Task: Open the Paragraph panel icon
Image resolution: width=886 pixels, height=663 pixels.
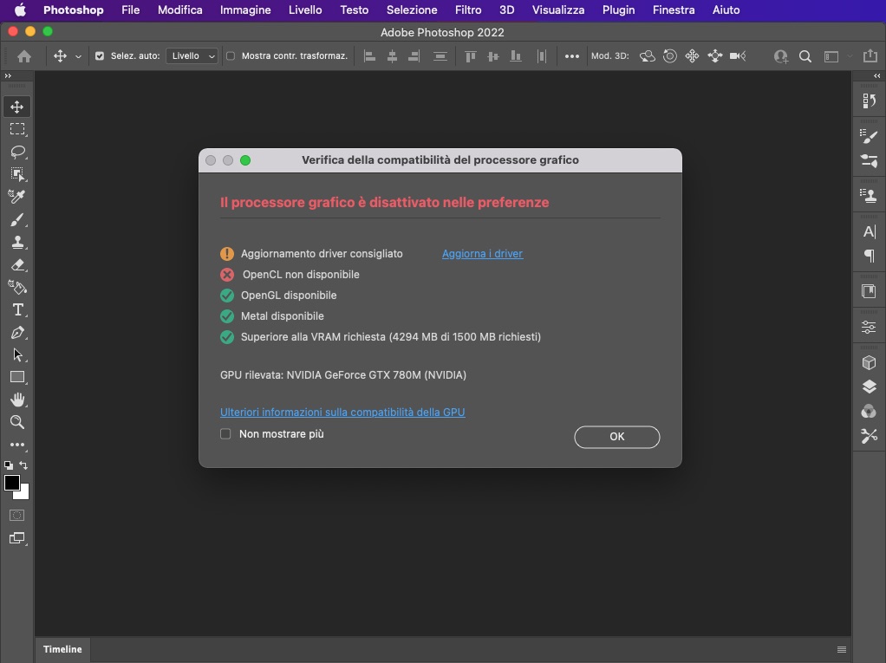Action: pyautogui.click(x=869, y=256)
